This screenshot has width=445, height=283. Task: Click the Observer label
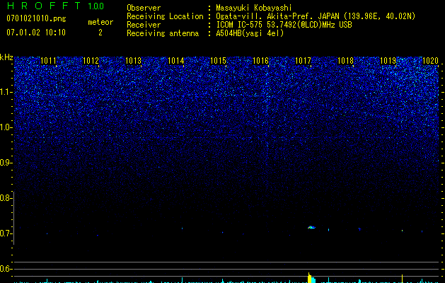(144, 8)
